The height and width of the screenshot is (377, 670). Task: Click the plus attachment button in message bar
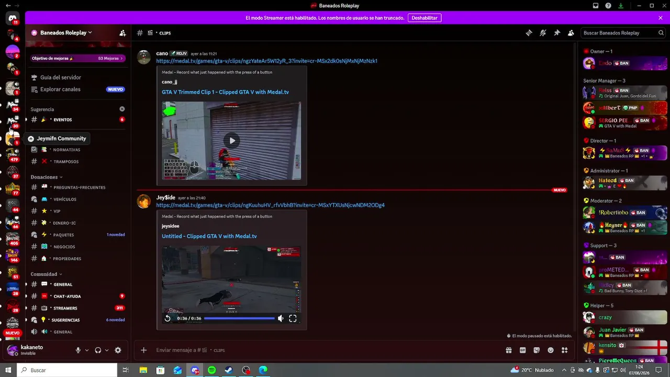coord(144,350)
